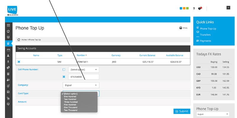The width and height of the screenshot is (237, 118).
Task: Click the JMD currency cell
Action: click(x=114, y=62)
